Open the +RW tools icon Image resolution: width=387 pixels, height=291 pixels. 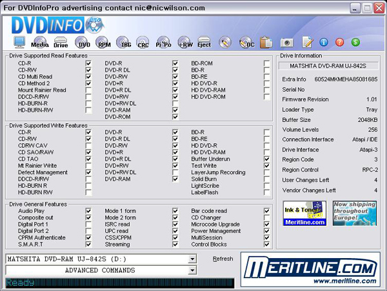(185, 42)
